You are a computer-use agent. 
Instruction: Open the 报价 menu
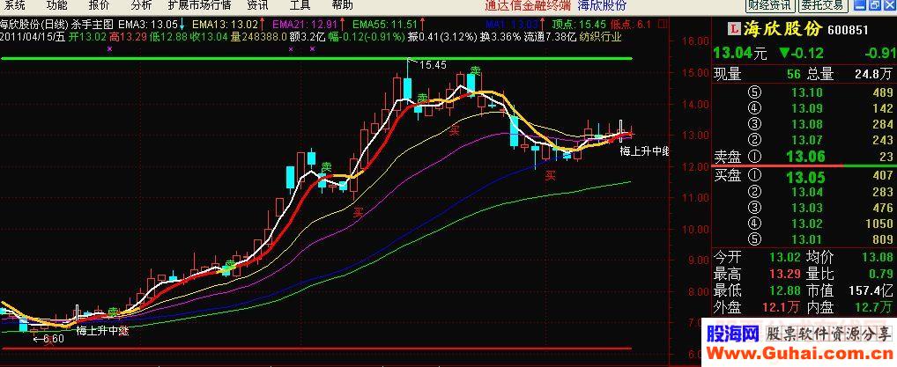pos(99,5)
